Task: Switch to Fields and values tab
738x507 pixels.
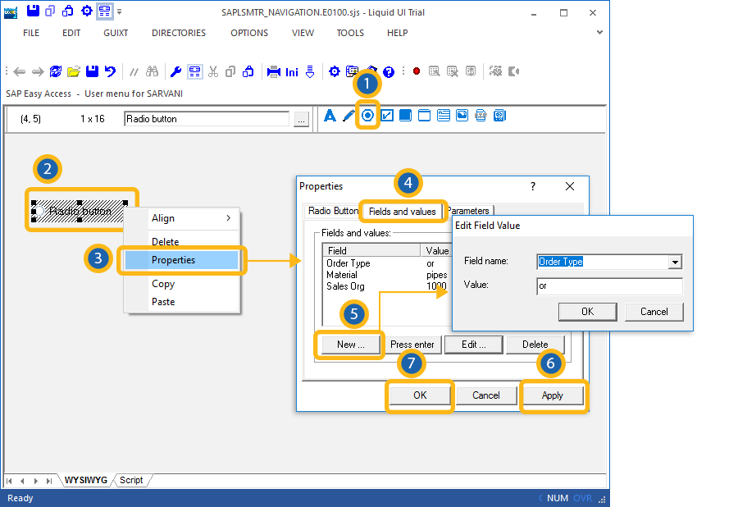Action: (x=402, y=212)
